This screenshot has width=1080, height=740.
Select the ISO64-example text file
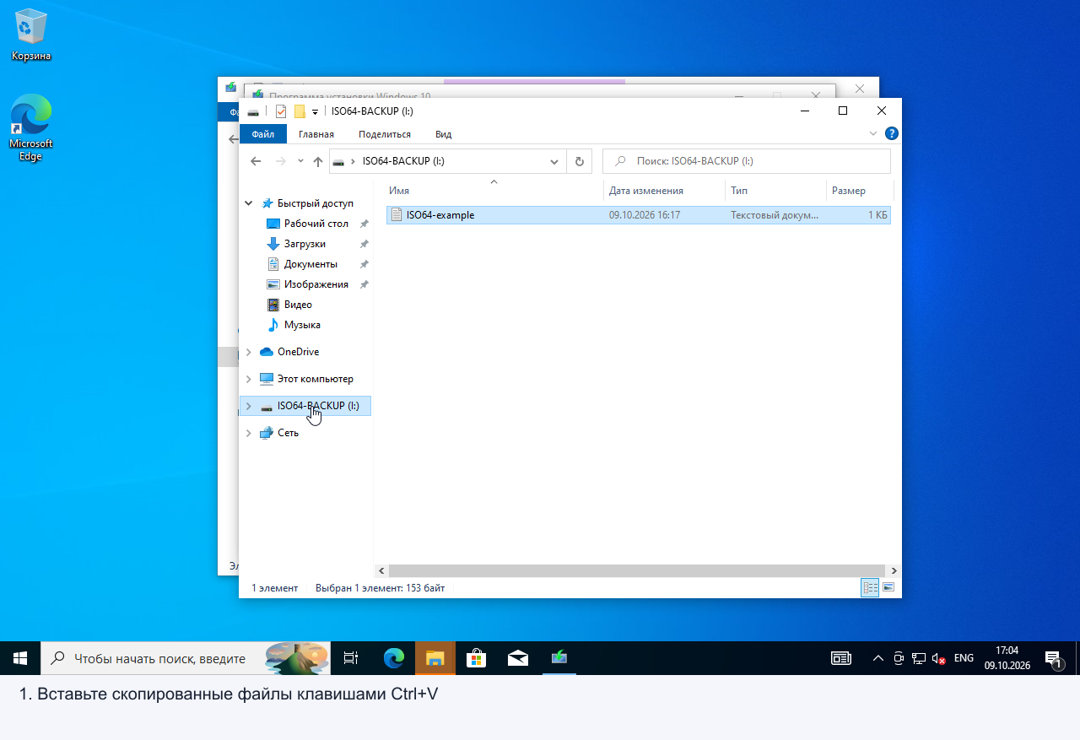(639, 215)
